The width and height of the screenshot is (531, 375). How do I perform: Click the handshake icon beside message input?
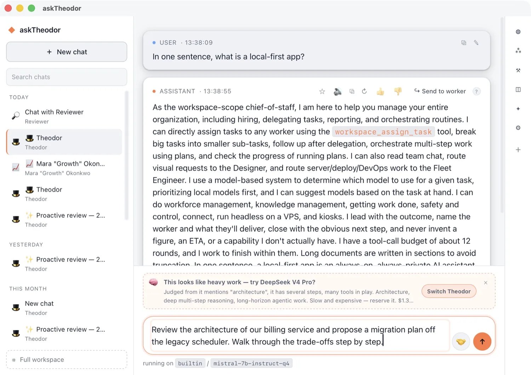point(461,342)
